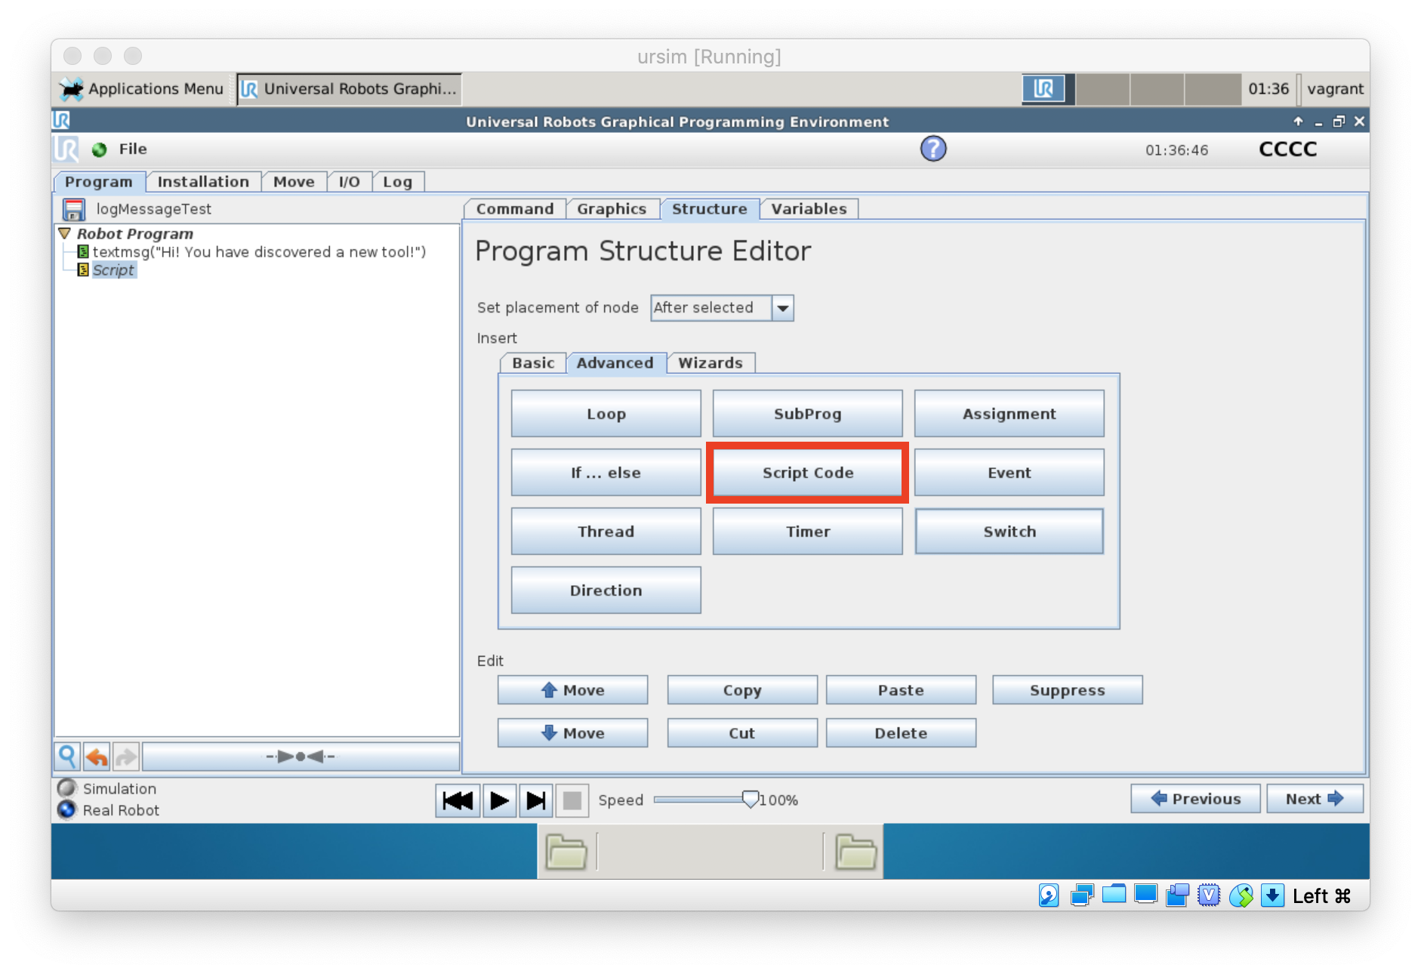Switch to the Installation tab
The width and height of the screenshot is (1421, 974).
202,182
